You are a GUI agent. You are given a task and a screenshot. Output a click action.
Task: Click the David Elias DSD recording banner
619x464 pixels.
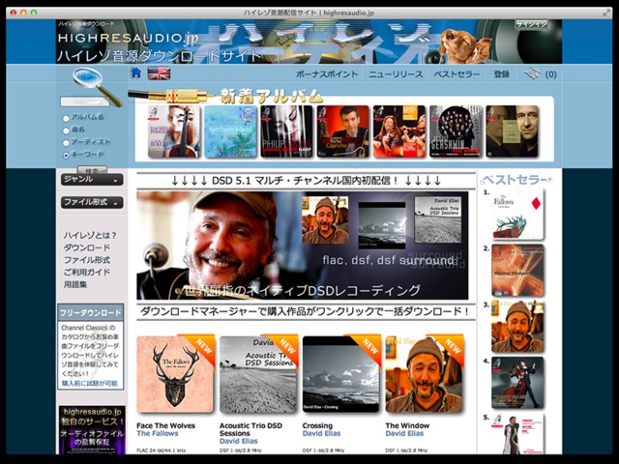(303, 246)
